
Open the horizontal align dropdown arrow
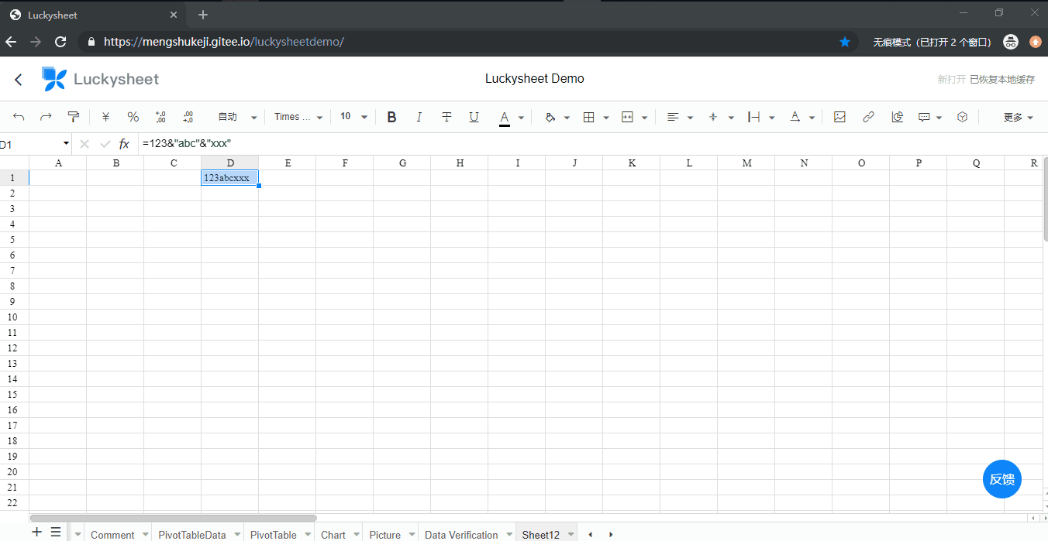(690, 118)
